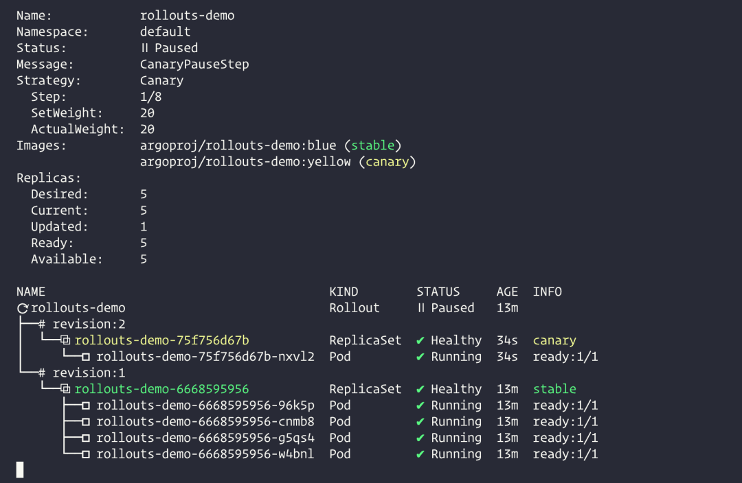Click the ReplicaSet icon for rollouts-demo-75f756d67b
This screenshot has width=742, height=483.
[66, 341]
